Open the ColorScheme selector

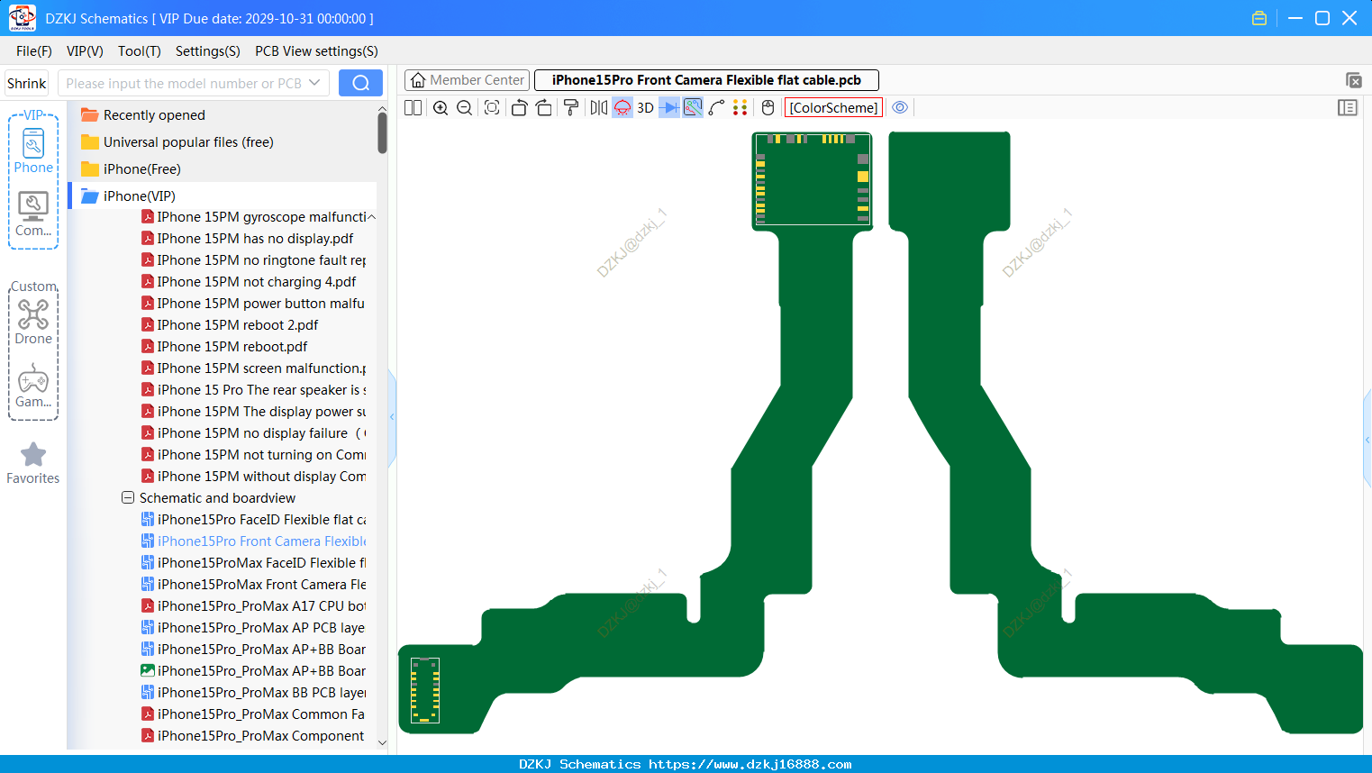(x=833, y=107)
